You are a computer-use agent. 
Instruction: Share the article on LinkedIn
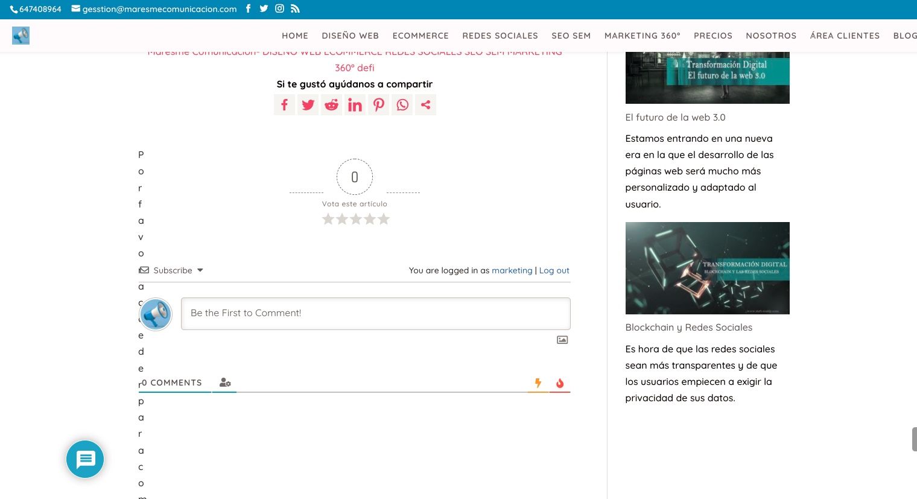coord(355,105)
